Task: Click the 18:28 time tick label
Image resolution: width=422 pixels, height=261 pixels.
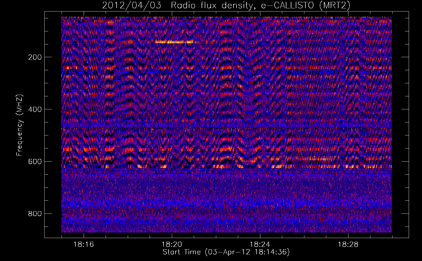Action: pos(348,245)
